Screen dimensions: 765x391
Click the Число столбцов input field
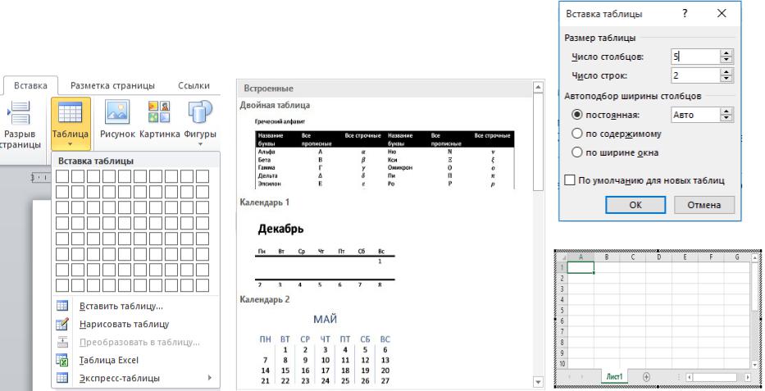pyautogui.click(x=695, y=57)
